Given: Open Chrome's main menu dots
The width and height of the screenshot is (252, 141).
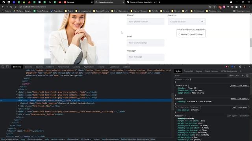Looking at the screenshot, I should 249,7.
